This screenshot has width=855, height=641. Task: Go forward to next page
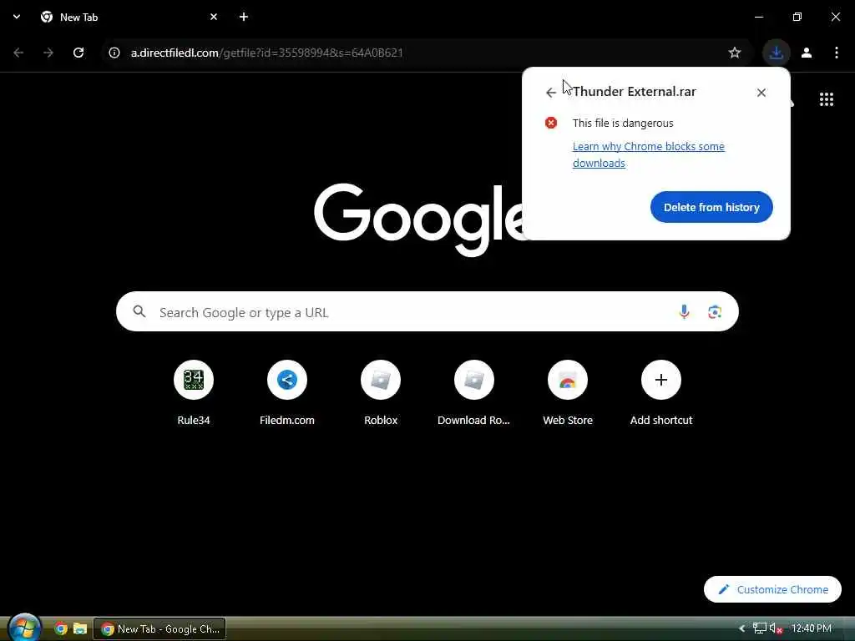[48, 53]
